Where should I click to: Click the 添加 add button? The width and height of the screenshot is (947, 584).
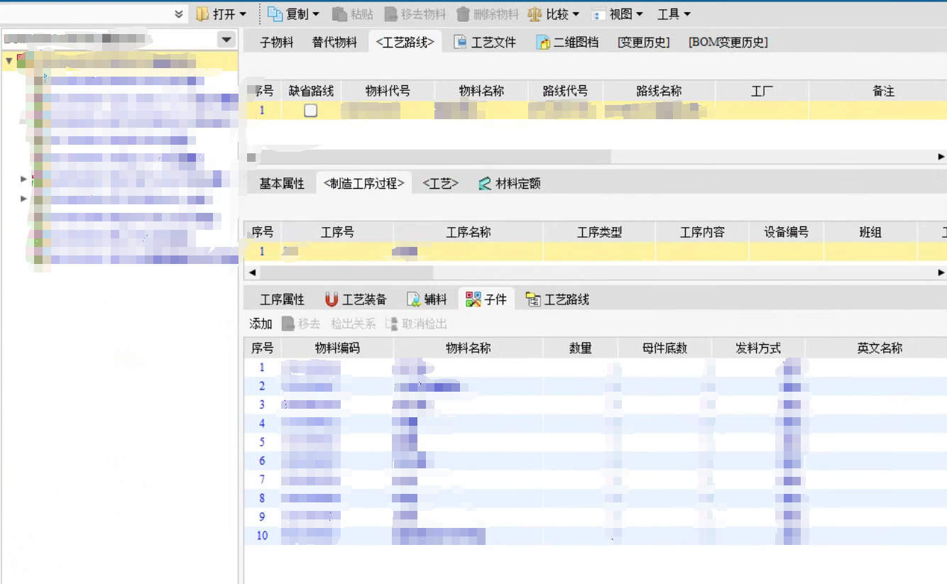[x=261, y=324]
